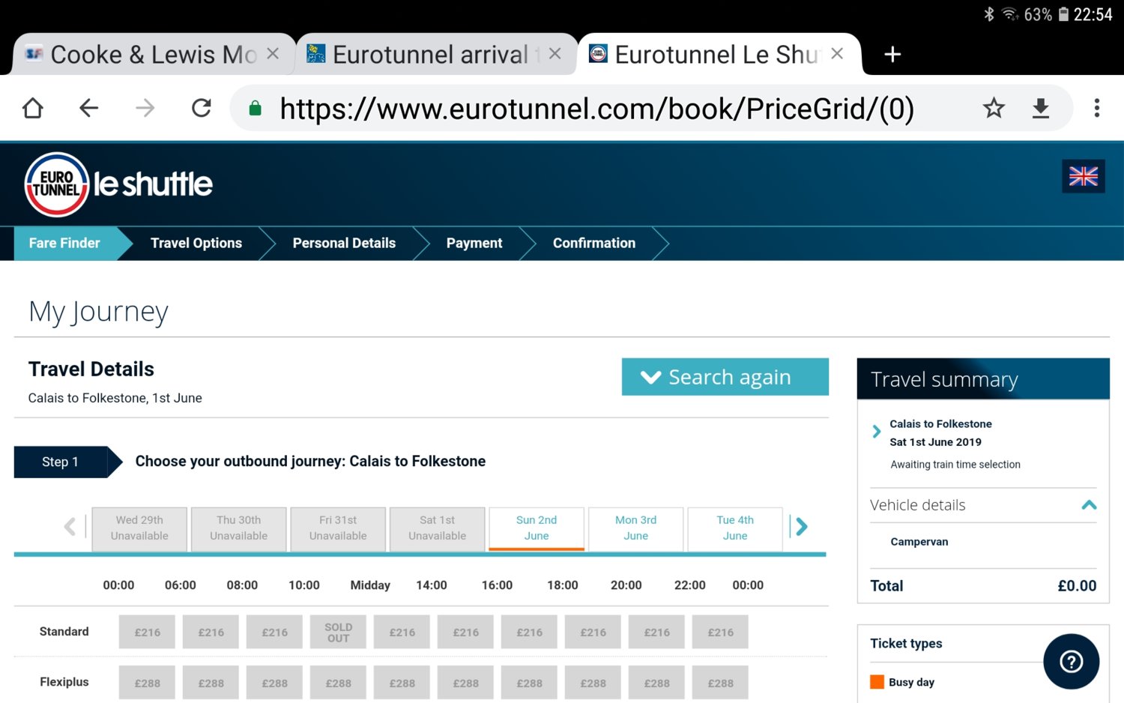The width and height of the screenshot is (1124, 703).
Task: Choose Tue 4th June date
Action: pos(735,528)
